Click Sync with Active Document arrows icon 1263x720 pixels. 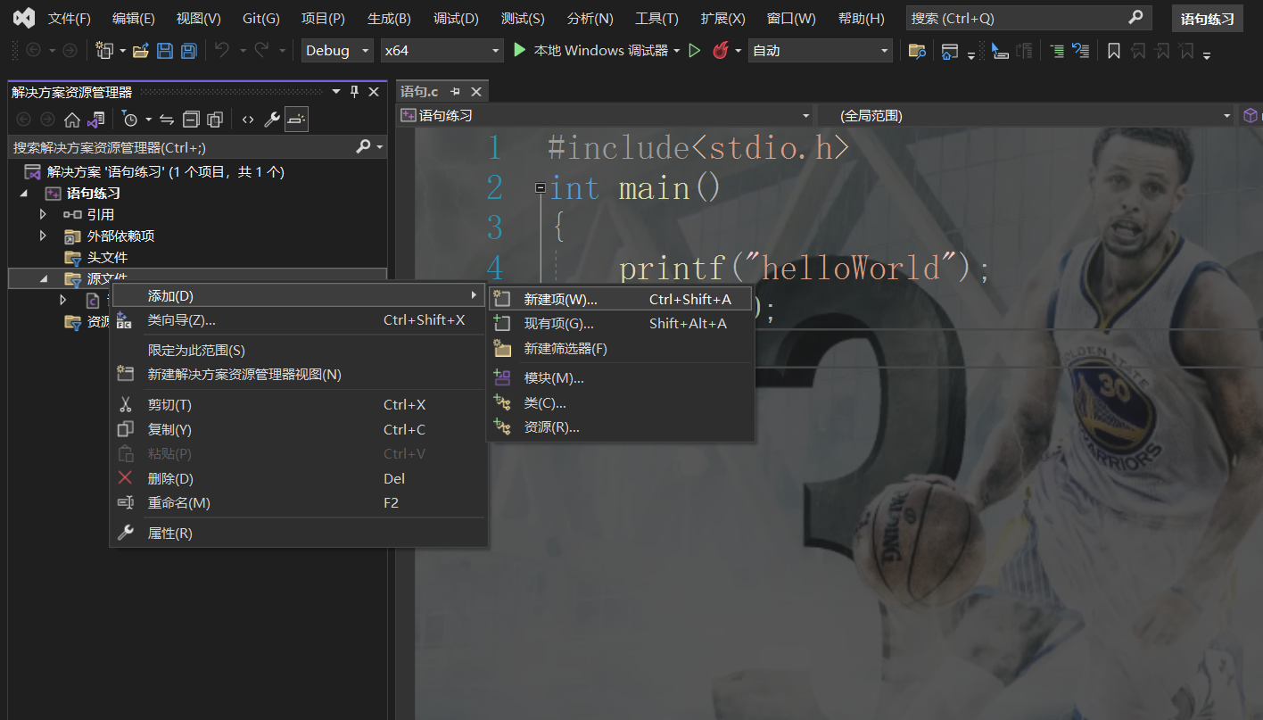tap(167, 120)
